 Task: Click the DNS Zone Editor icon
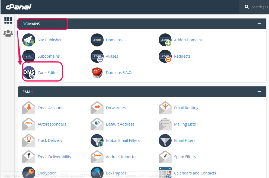(29, 73)
